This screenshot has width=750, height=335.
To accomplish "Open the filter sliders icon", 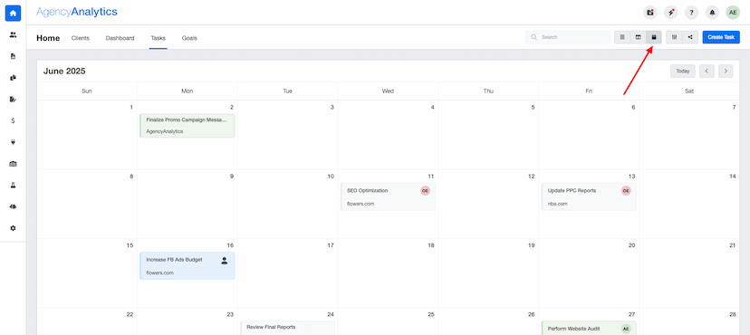I will 674,37.
